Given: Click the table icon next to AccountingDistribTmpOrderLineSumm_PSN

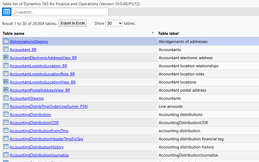Looking at the screenshot, I should click(6, 106).
